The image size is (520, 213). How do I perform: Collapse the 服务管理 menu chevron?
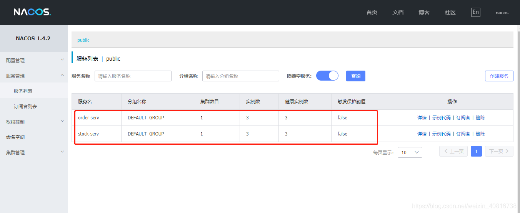pos(62,75)
